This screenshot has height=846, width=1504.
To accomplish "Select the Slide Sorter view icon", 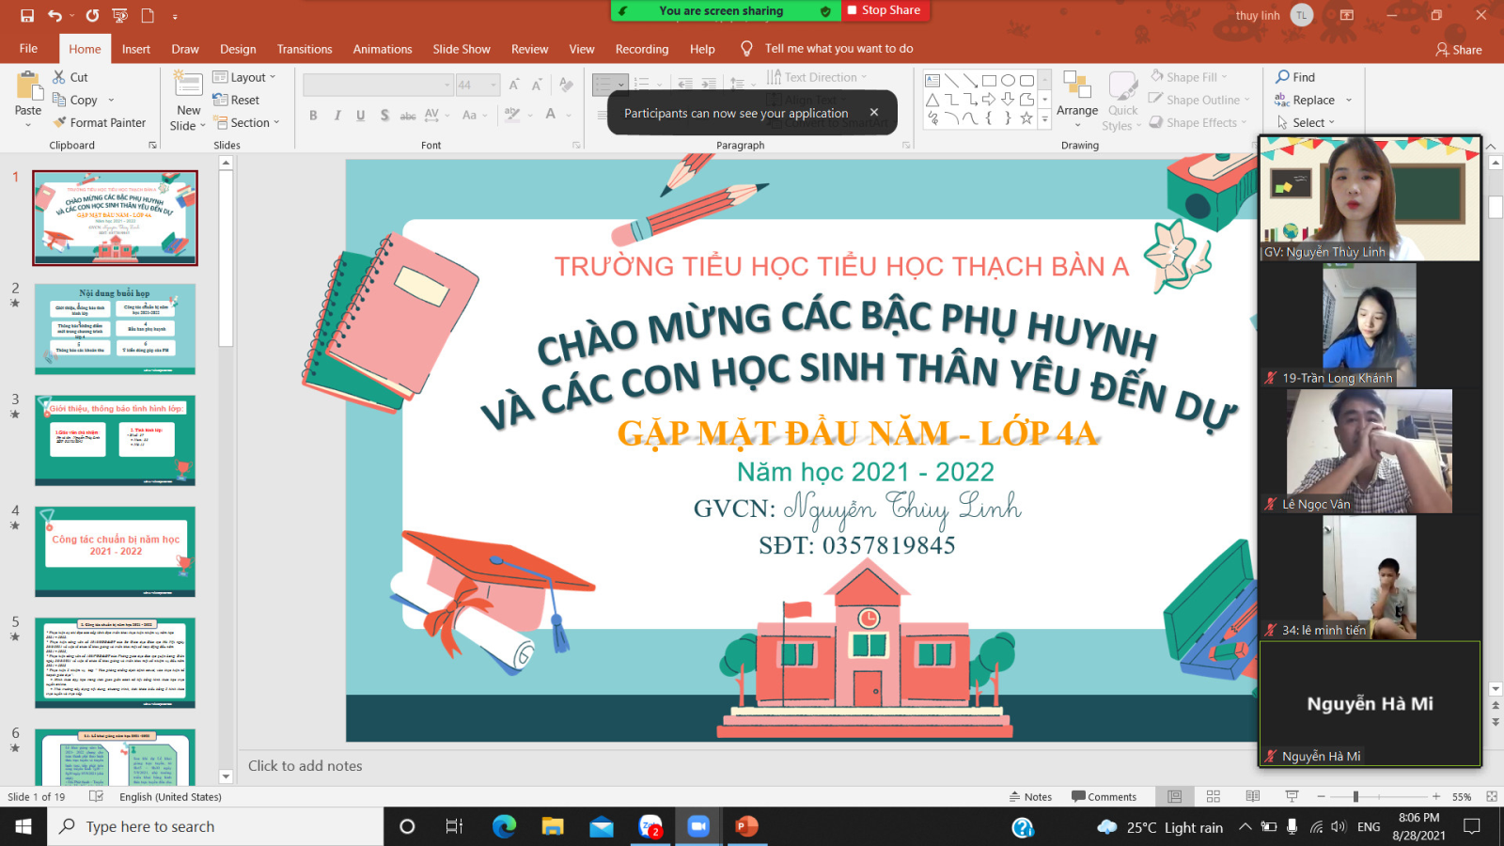I will [1214, 796].
